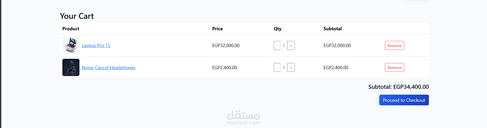Open the Laptop Pro 15 product link
Viewport: 487px width, 128px height.
tap(96, 46)
